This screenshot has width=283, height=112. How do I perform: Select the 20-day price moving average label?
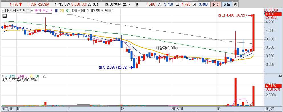pyautogui.click(x=62, y=11)
